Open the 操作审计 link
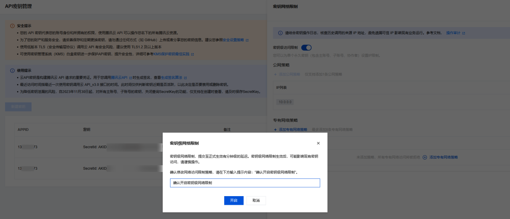Image resolution: width=510 pixels, height=219 pixels. point(453,33)
